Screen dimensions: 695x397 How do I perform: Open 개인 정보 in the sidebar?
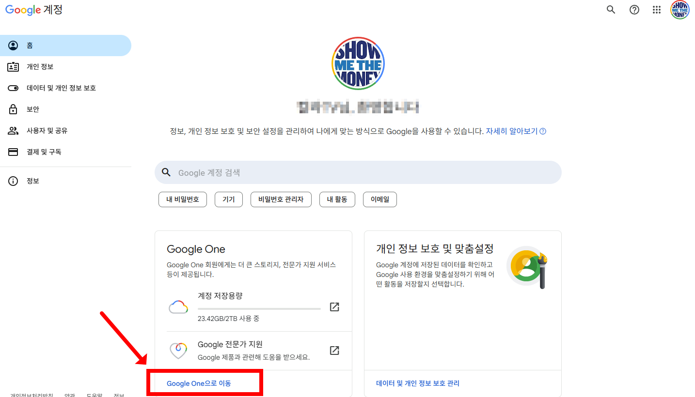click(x=65, y=67)
